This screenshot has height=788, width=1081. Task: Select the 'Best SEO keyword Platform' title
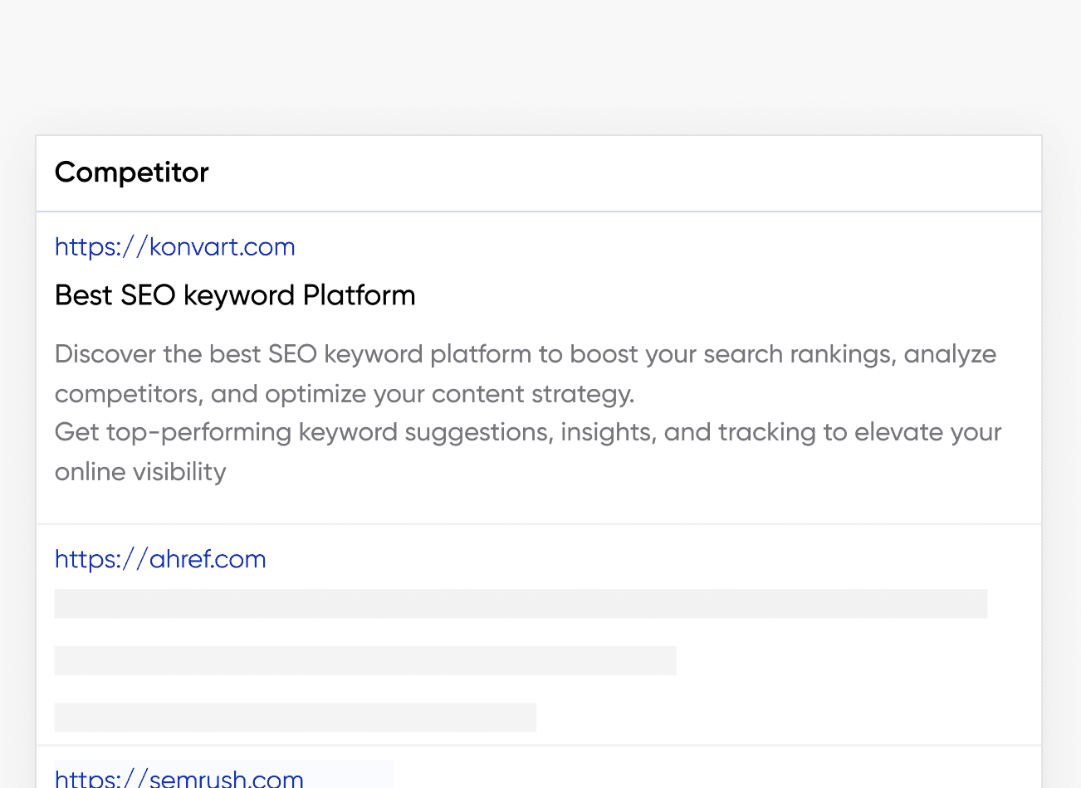point(235,295)
